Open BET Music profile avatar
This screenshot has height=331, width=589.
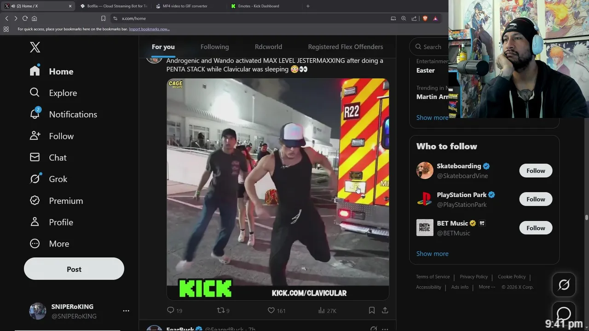tap(425, 228)
